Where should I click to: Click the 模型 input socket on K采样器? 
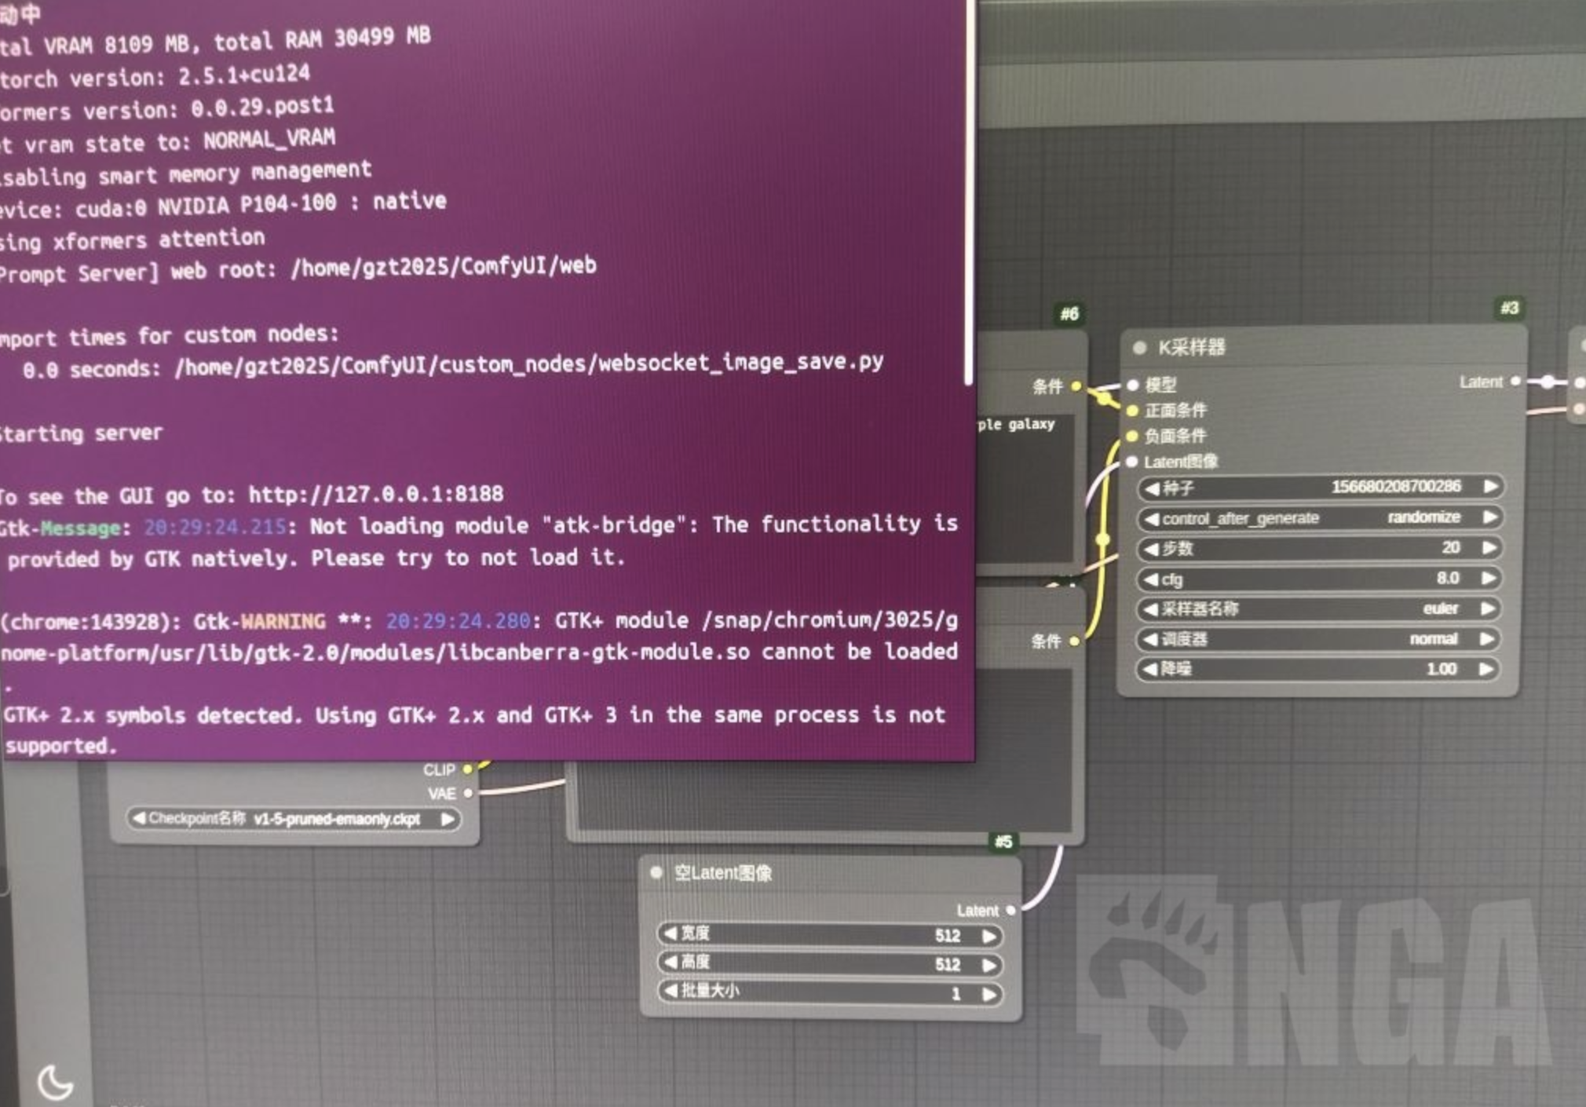click(1132, 385)
